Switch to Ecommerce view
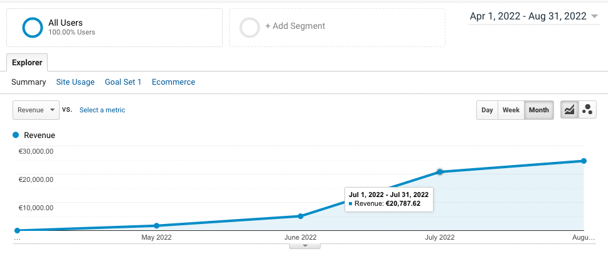The height and width of the screenshot is (256, 608). click(173, 82)
